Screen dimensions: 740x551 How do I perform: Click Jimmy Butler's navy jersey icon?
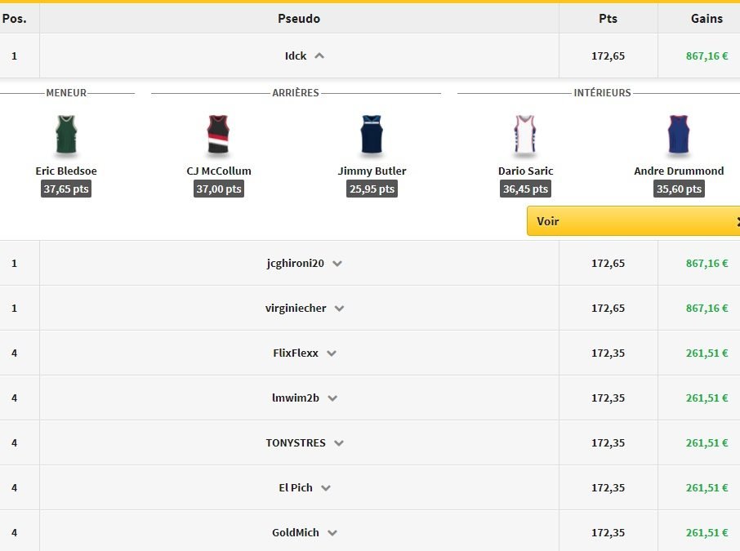372,136
